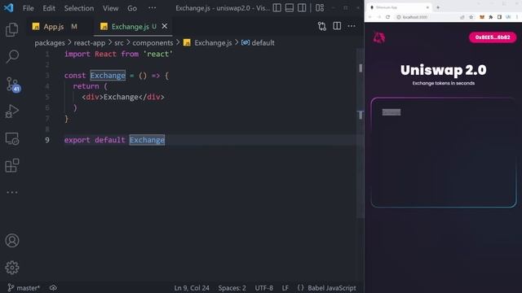Click the wallet address button 0xBEE5...6b82
The image size is (522, 293).
493,37
